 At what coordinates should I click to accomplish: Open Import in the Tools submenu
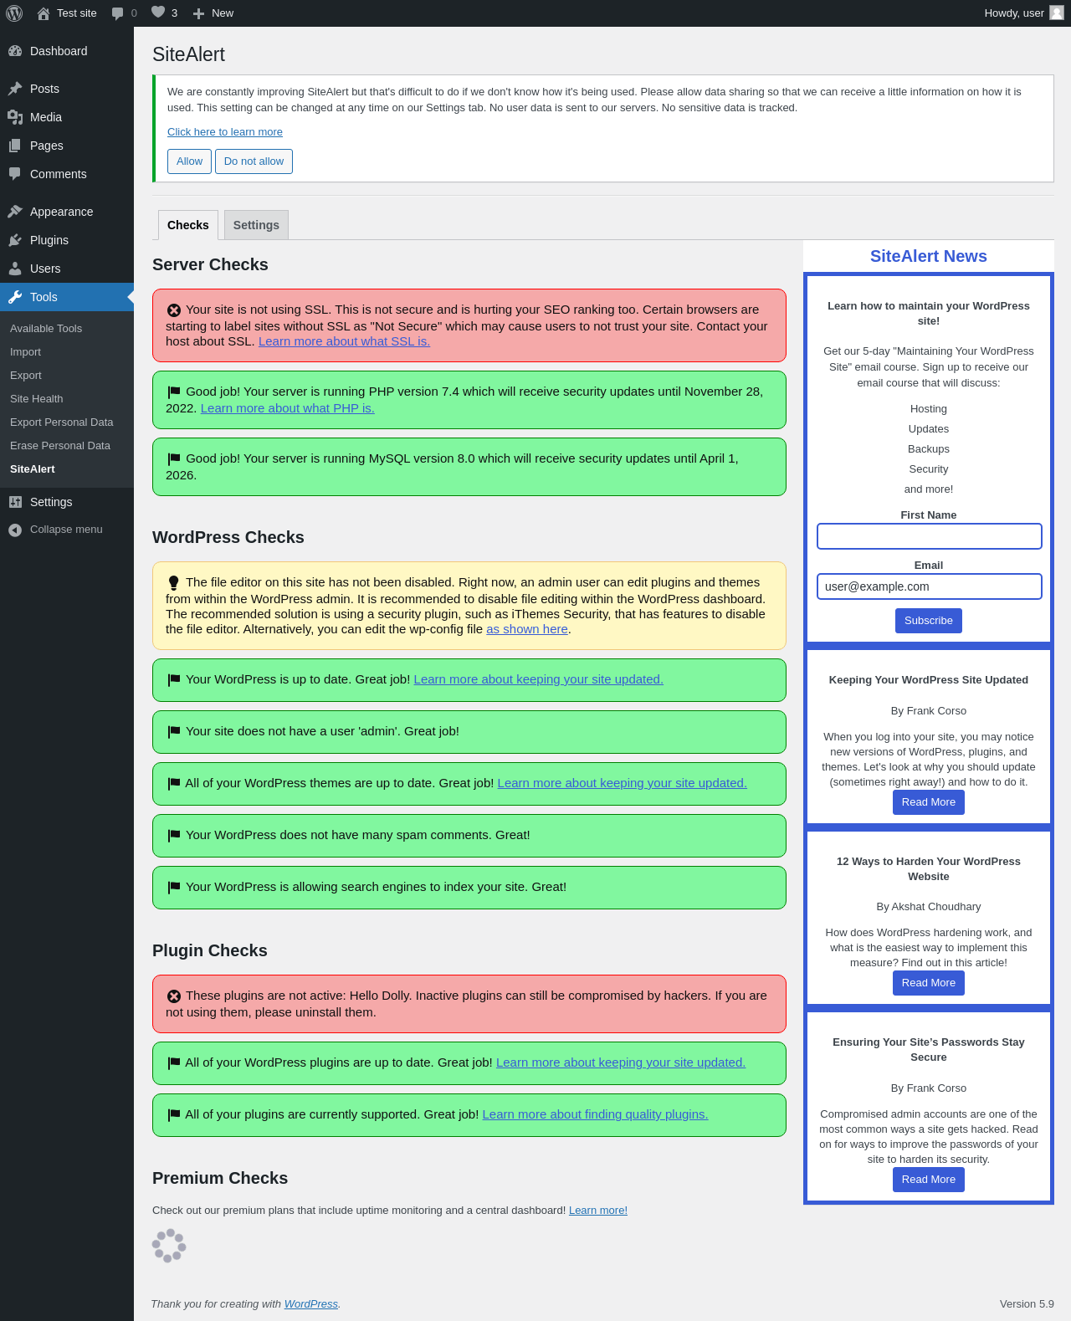pyautogui.click(x=25, y=352)
